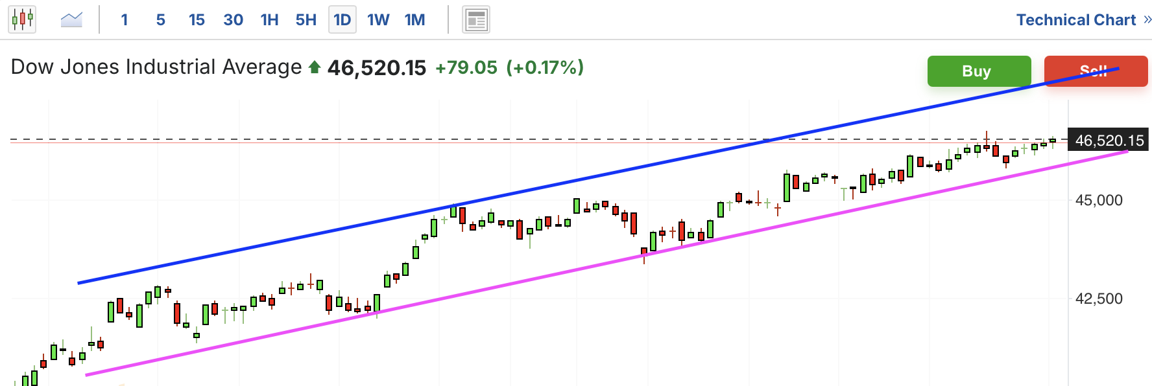Switch to area line chart type
Viewport: 1152px width, 386px height.
pos(71,19)
